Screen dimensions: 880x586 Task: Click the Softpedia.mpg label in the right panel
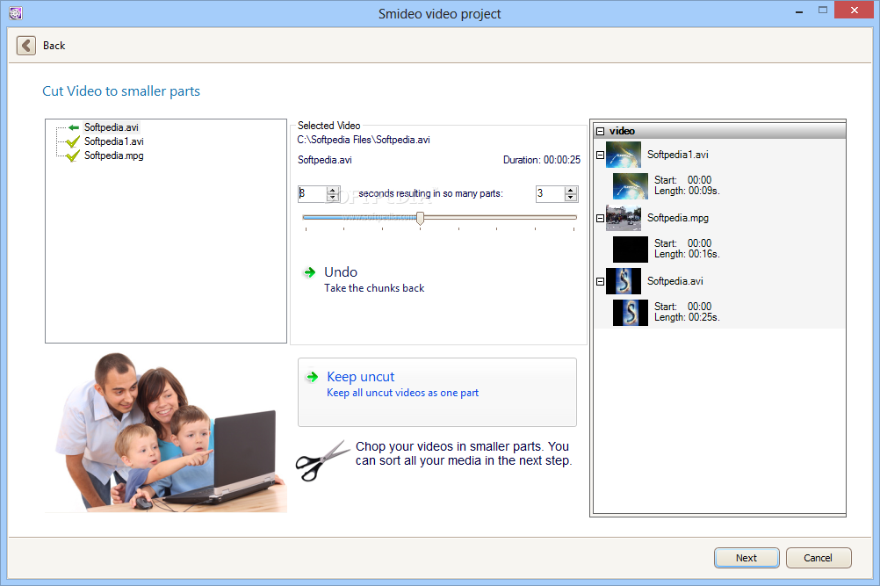tap(677, 218)
